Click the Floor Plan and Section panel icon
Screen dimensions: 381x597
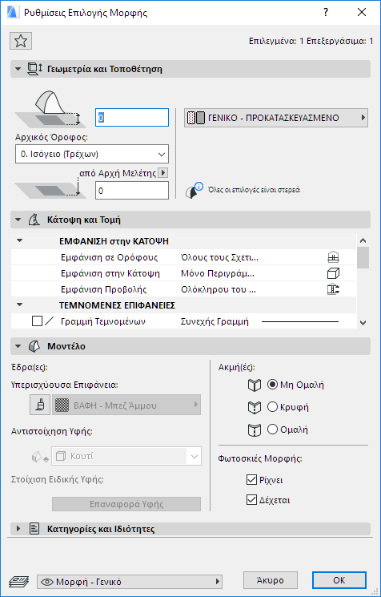tap(34, 220)
